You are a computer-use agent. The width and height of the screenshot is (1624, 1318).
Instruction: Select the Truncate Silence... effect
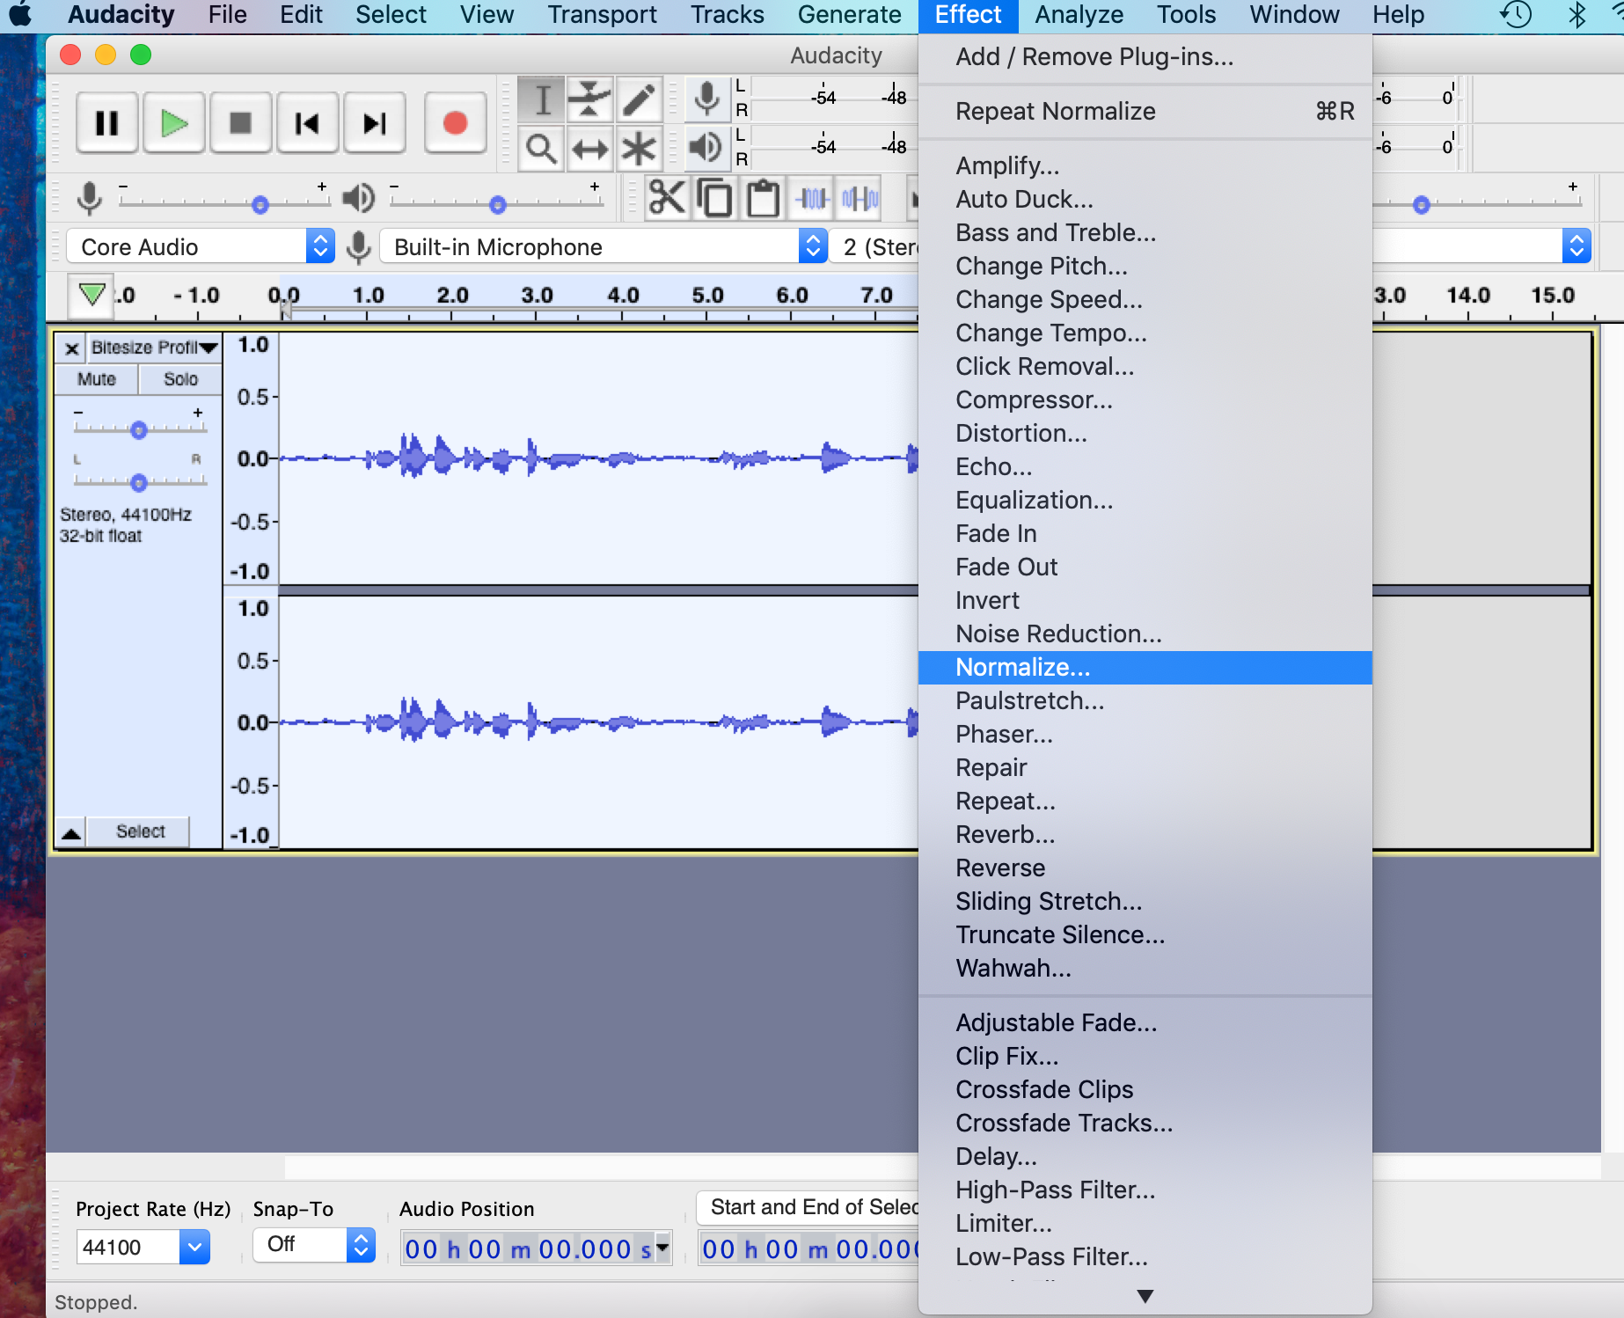click(x=1145, y=935)
